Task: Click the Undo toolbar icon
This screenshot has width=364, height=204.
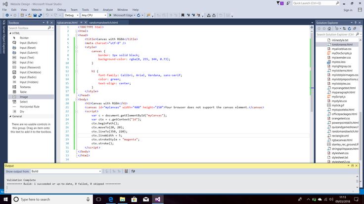Action: tap(46, 15)
